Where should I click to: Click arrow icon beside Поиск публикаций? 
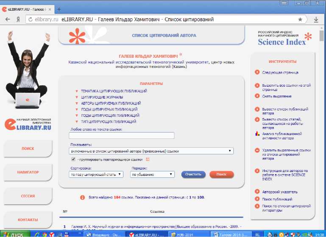[257, 199]
